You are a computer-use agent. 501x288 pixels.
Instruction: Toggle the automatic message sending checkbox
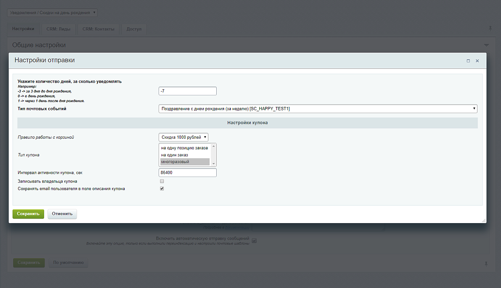point(254,240)
